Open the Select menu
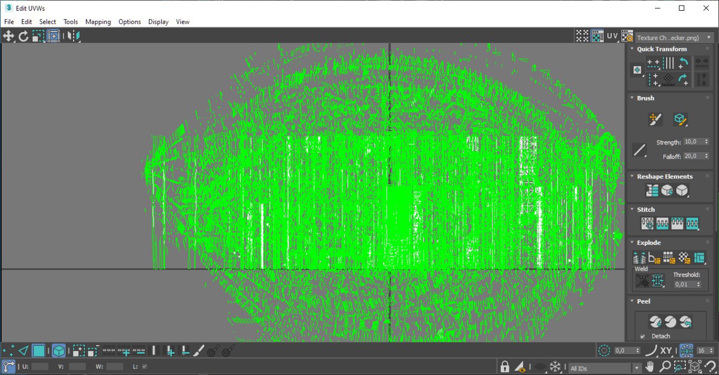Image resolution: width=719 pixels, height=375 pixels. (48, 22)
